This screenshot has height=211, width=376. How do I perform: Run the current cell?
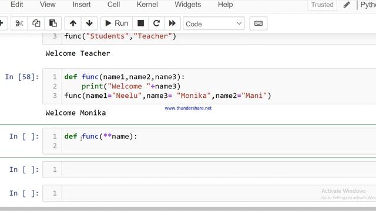coord(116,23)
